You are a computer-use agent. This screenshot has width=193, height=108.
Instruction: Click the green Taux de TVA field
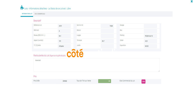104,81
